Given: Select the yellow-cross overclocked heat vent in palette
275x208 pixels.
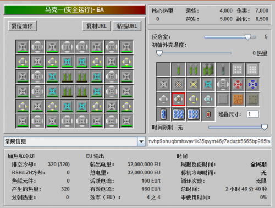Looking at the screenshot, I should (x=193, y=85).
